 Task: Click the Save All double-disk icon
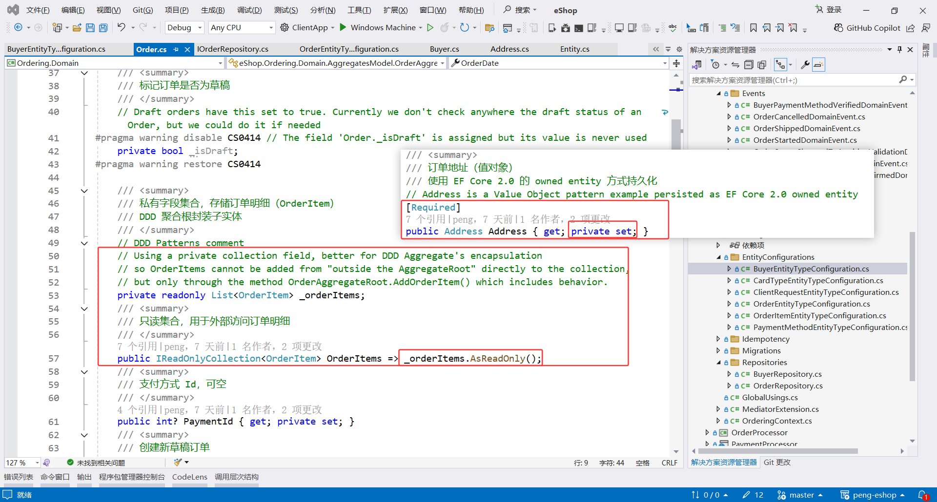point(103,28)
